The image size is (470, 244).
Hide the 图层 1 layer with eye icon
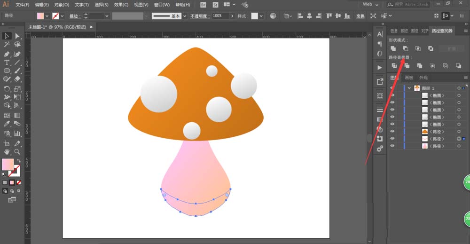tap(392, 88)
